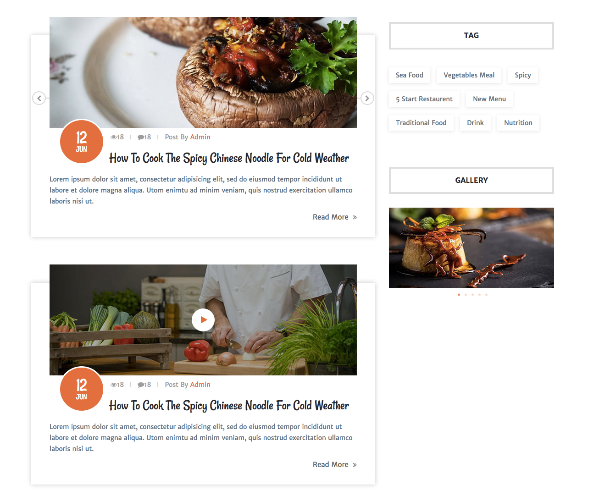Click the 12 JUN date badge on first post
This screenshot has height=501, width=599.
[82, 142]
